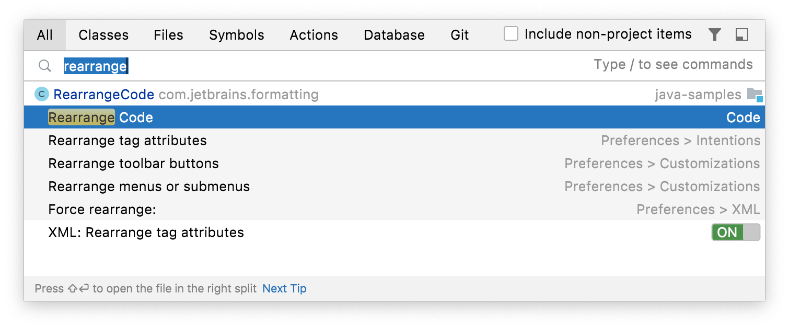This screenshot has width=789, height=329.
Task: Toggle XML Rearrange tag attributes switch
Action: tap(735, 232)
